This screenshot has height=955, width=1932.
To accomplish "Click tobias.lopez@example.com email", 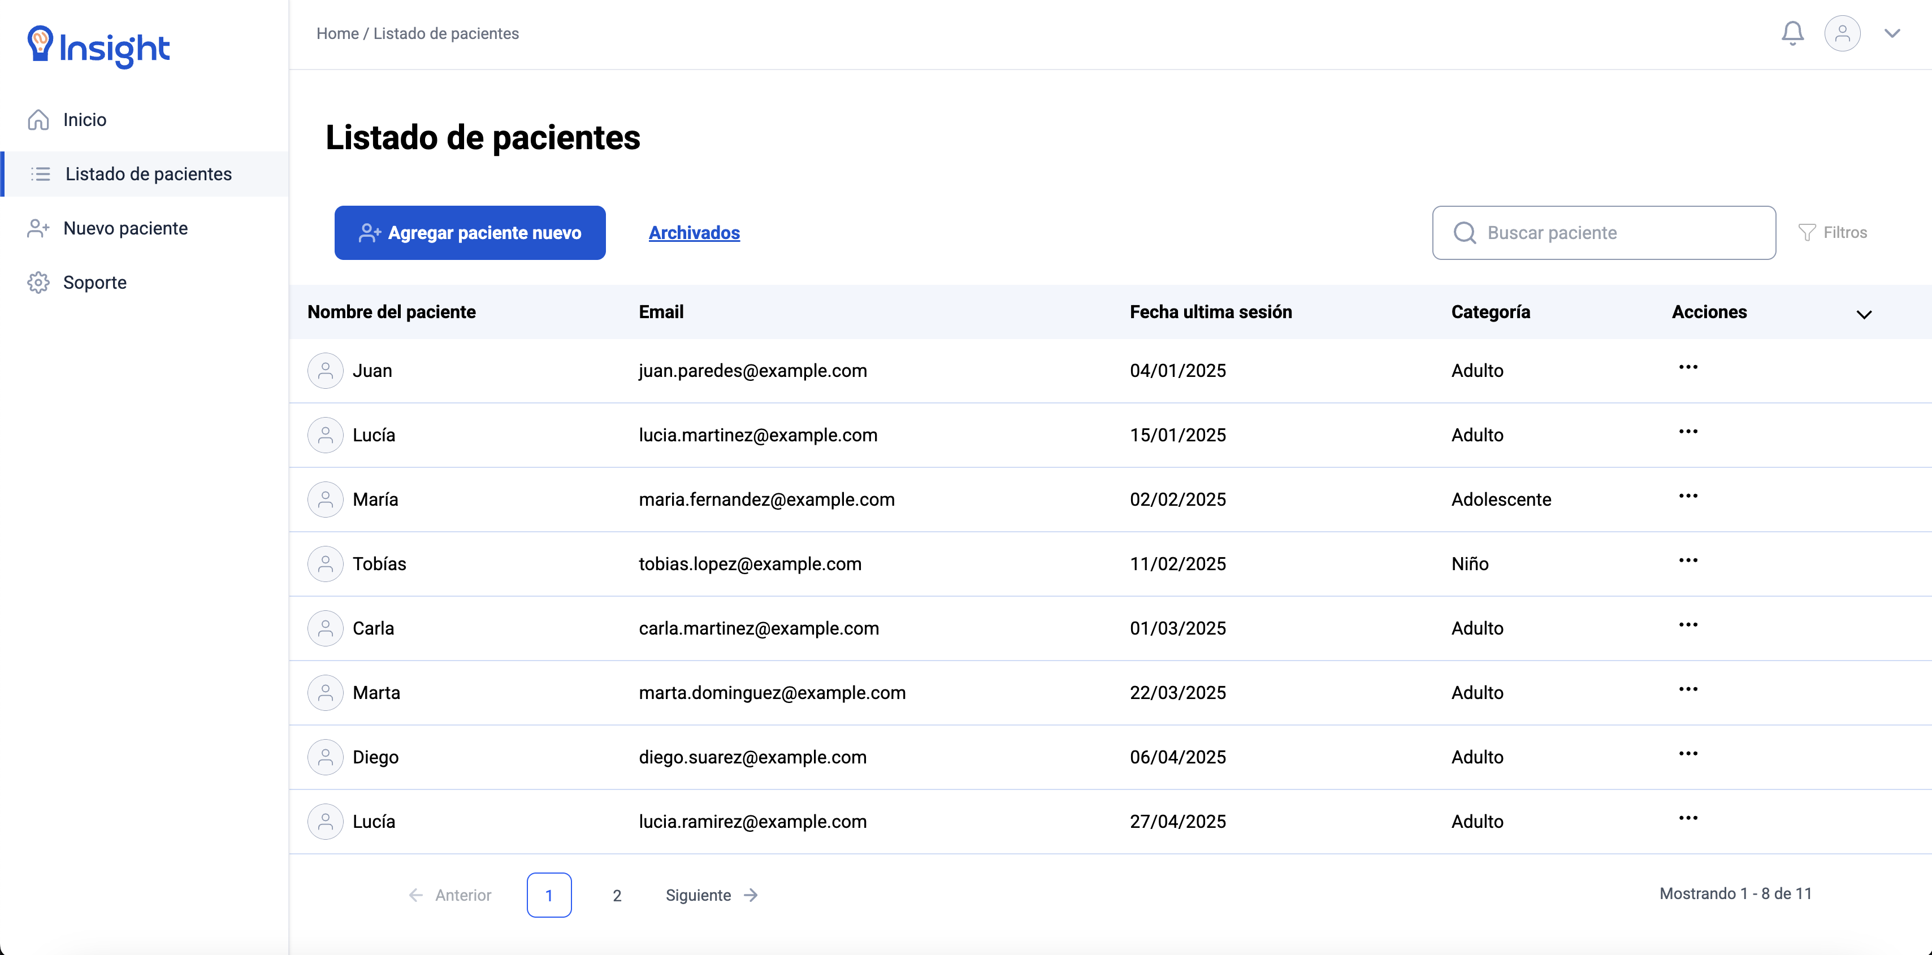I will click(750, 565).
